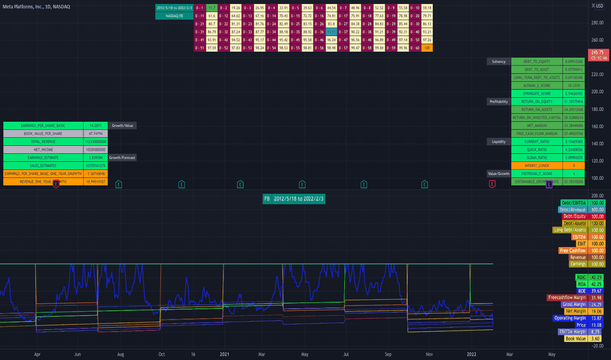The image size is (611, 360).
Task: Select the SLOAN_RATIO cell
Action: pyautogui.click(x=537, y=158)
